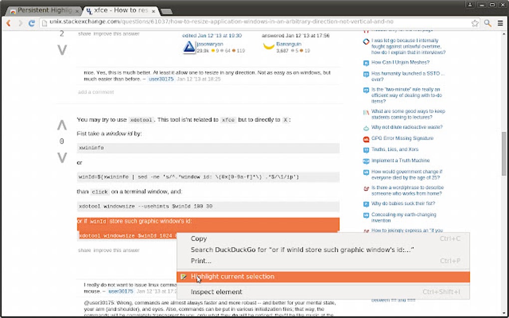509x318 pixels.
Task: Upvote the xdotool answer
Action: [61, 125]
